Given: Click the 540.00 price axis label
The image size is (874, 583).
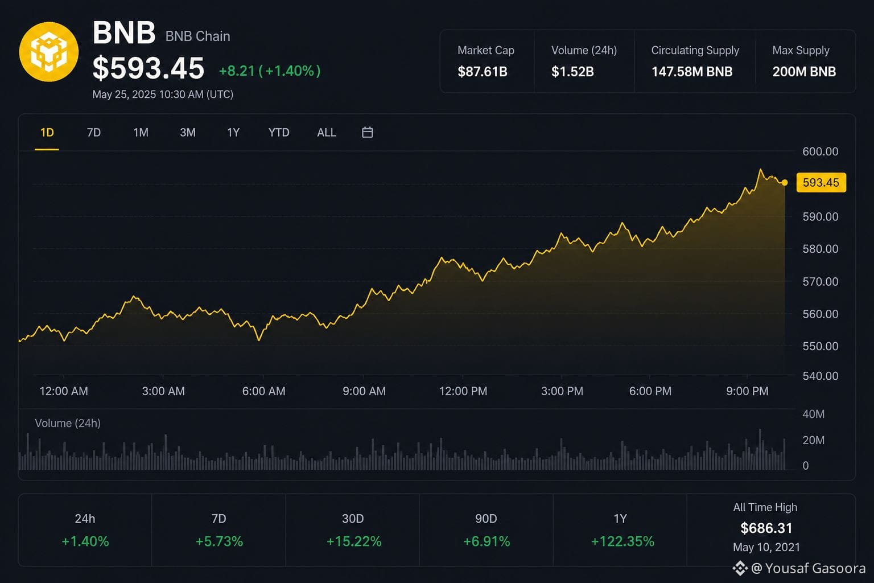Looking at the screenshot, I should [821, 376].
